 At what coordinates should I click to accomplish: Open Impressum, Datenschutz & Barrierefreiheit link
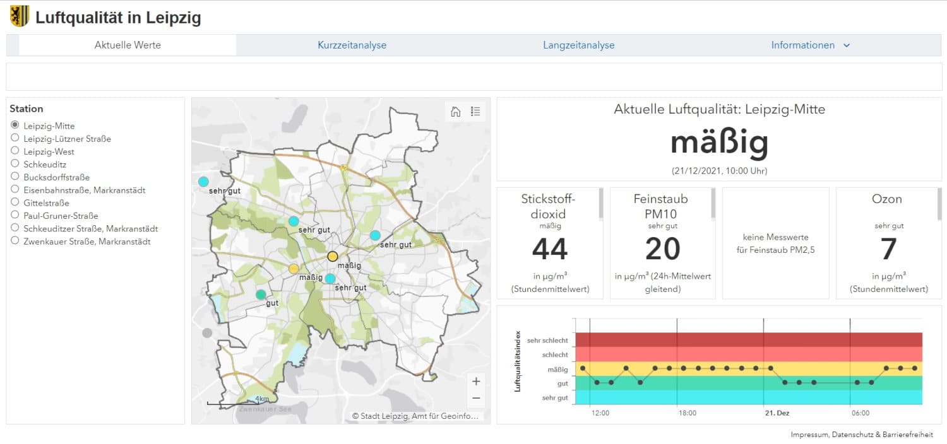click(x=861, y=435)
